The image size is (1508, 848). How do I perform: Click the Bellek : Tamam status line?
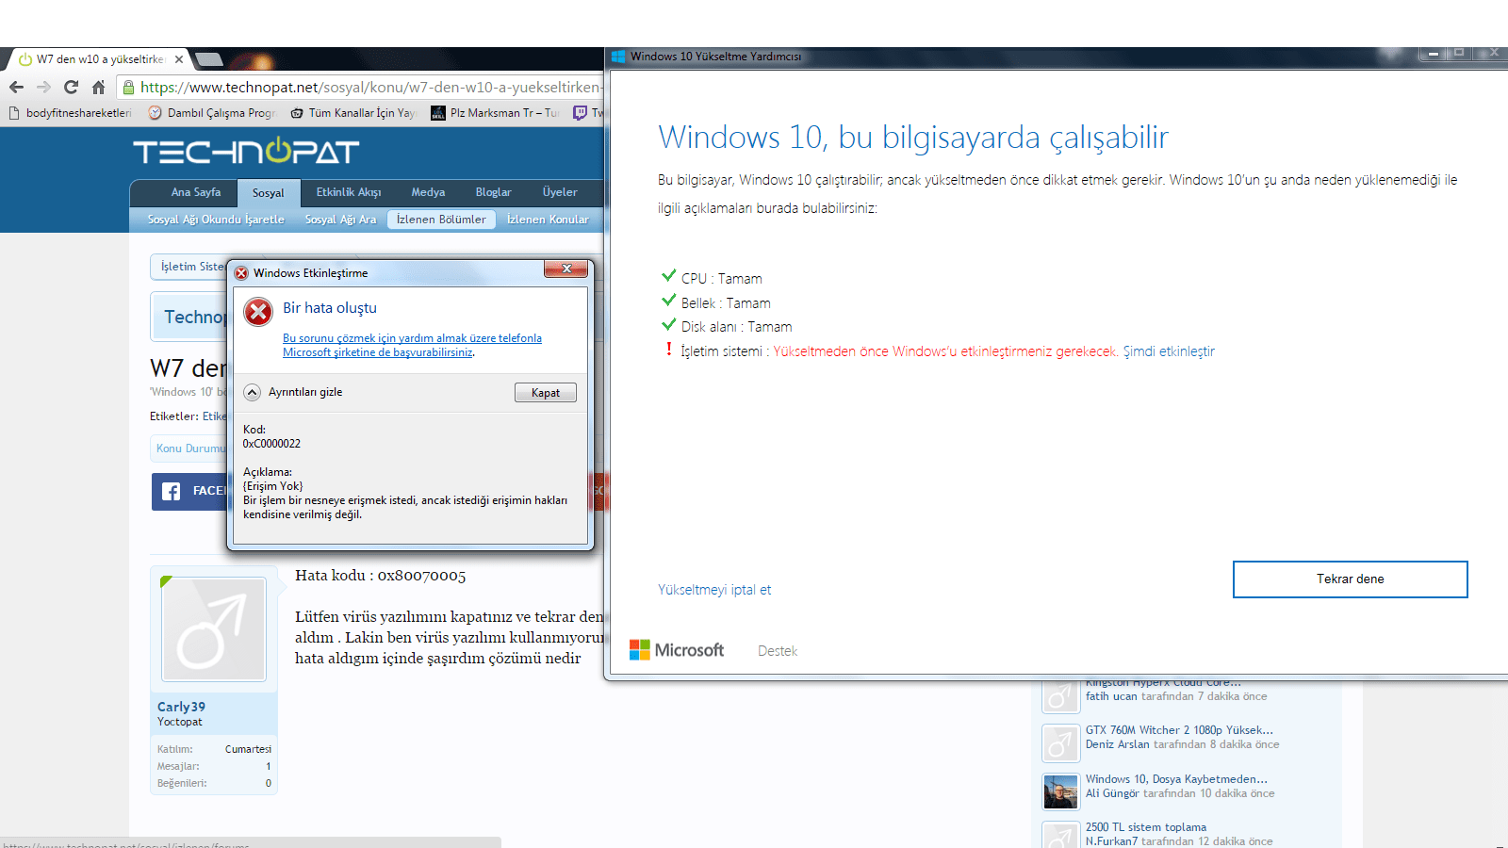pyautogui.click(x=716, y=302)
